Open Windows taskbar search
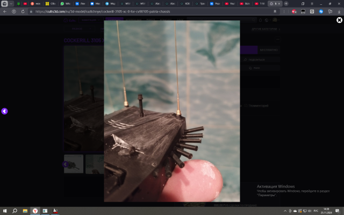The width and height of the screenshot is (344, 215). click(x=15, y=211)
